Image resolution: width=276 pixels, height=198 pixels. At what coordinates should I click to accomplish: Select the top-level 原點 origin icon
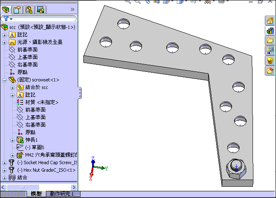tap(12, 72)
